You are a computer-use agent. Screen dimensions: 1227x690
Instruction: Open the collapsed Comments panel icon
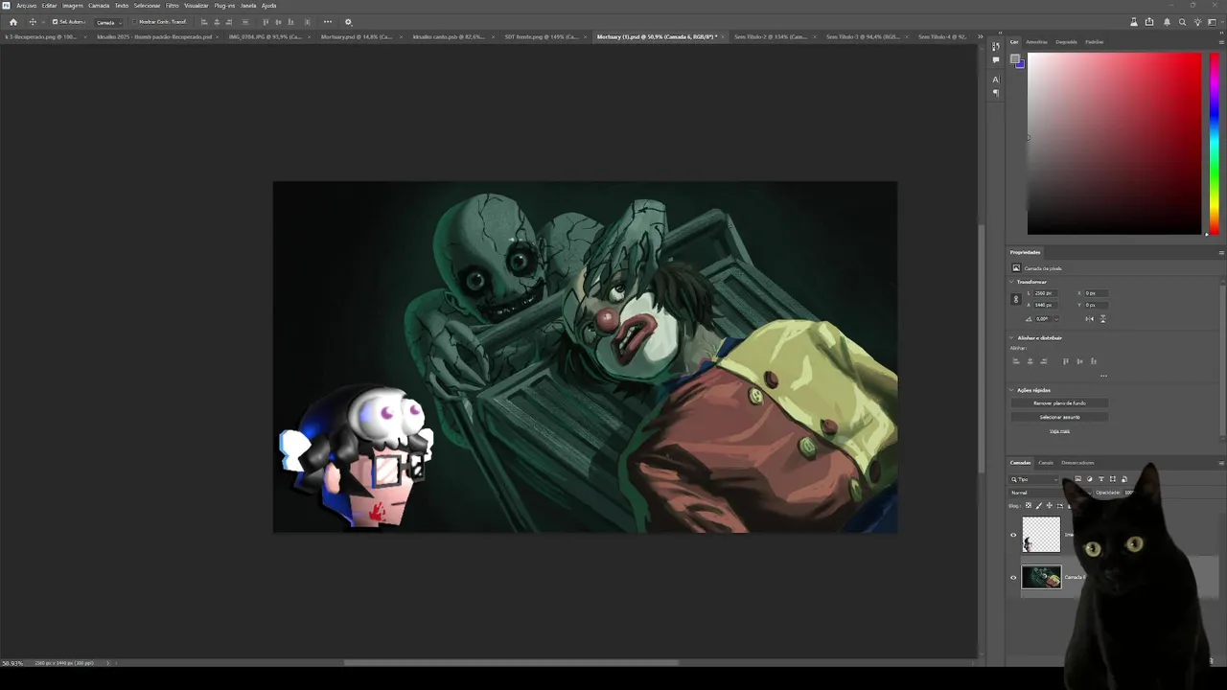pyautogui.click(x=996, y=59)
